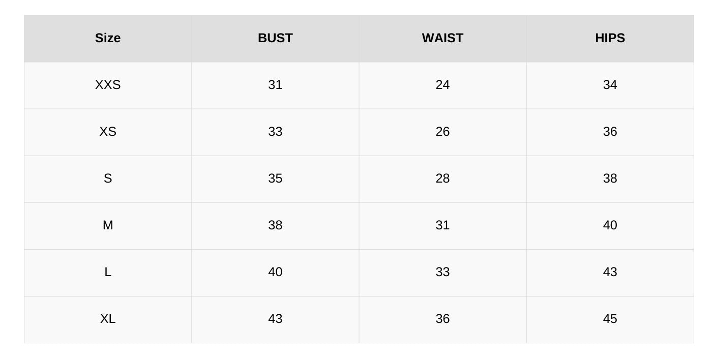Select the L hips value 43
This screenshot has height=356, width=712.
(x=610, y=272)
